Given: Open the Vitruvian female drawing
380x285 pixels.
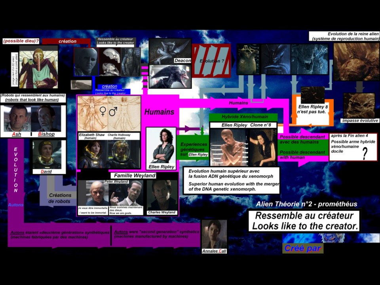Looking at the screenshot, I should tap(93, 114).
